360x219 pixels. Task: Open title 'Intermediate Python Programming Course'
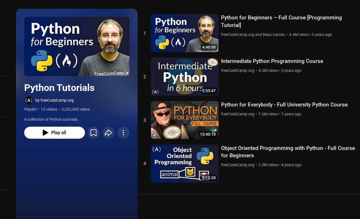point(272,61)
